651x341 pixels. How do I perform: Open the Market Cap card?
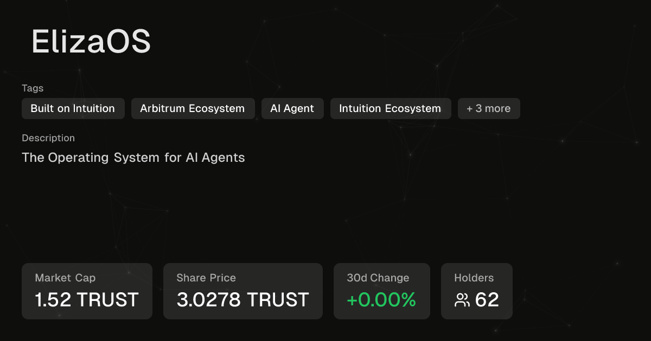pyautogui.click(x=87, y=291)
